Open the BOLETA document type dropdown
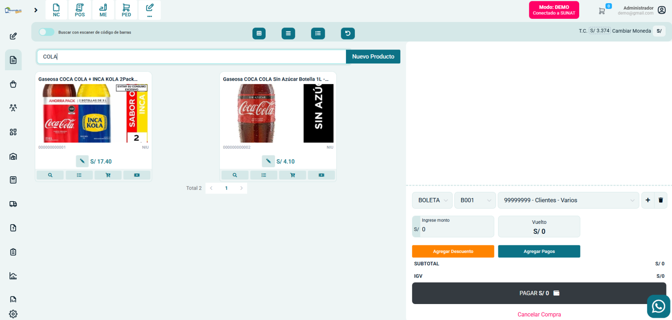 click(x=432, y=200)
